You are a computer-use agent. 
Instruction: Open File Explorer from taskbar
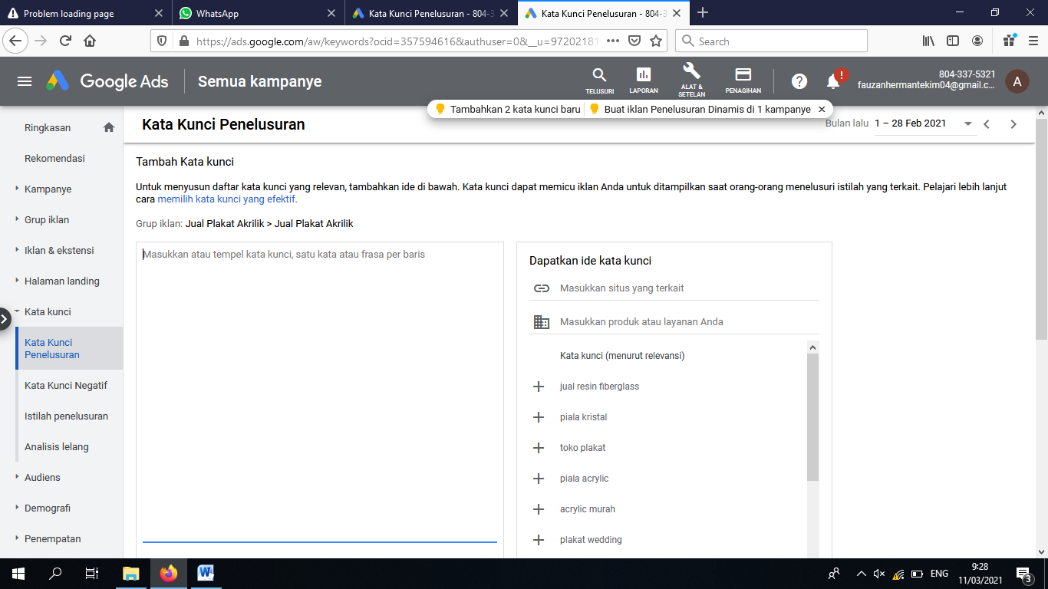tap(131, 573)
